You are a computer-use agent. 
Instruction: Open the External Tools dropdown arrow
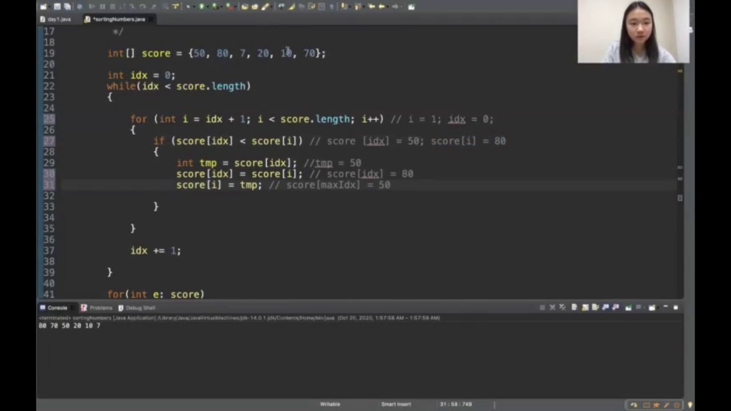[x=235, y=7]
